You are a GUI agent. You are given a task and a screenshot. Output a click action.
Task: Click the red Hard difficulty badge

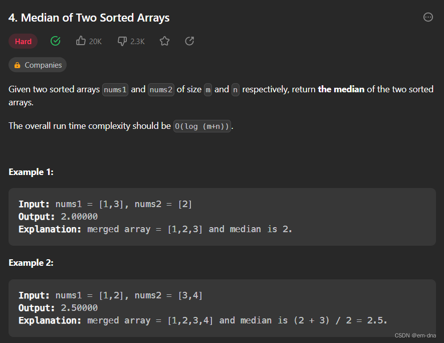(23, 41)
